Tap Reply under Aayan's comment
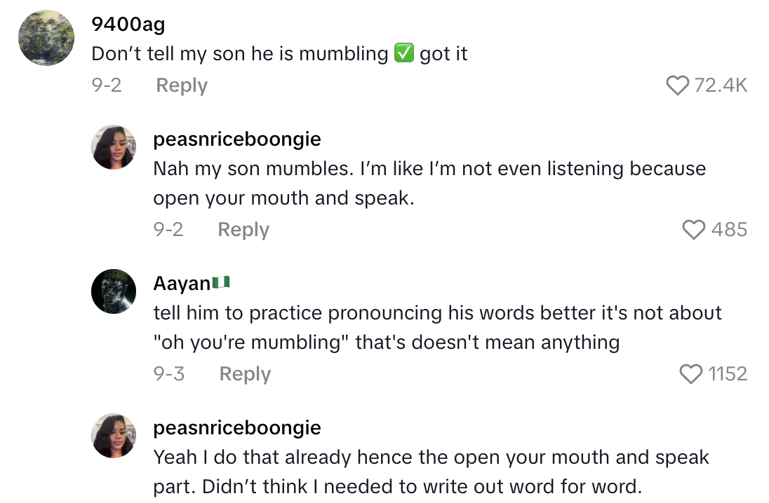Screen dimensions: 769x503 [x=244, y=373]
